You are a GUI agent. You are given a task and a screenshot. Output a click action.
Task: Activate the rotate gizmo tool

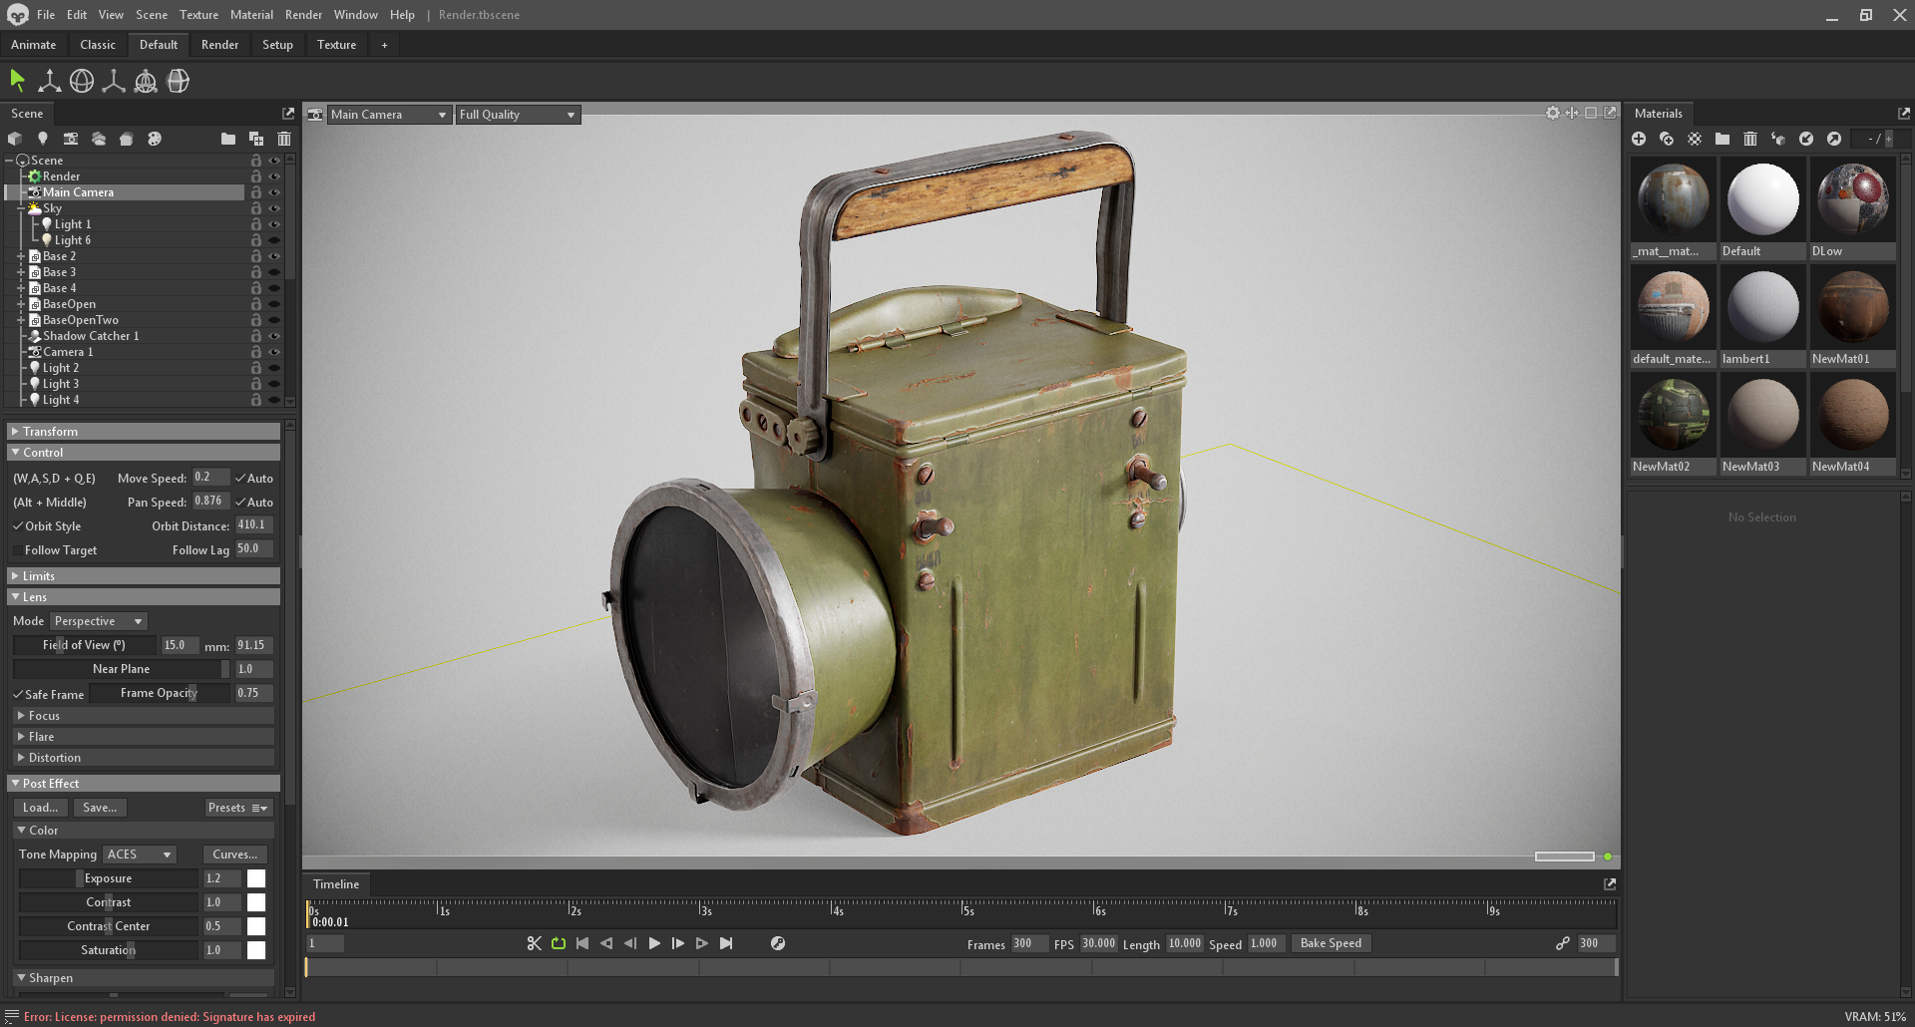[x=81, y=80]
